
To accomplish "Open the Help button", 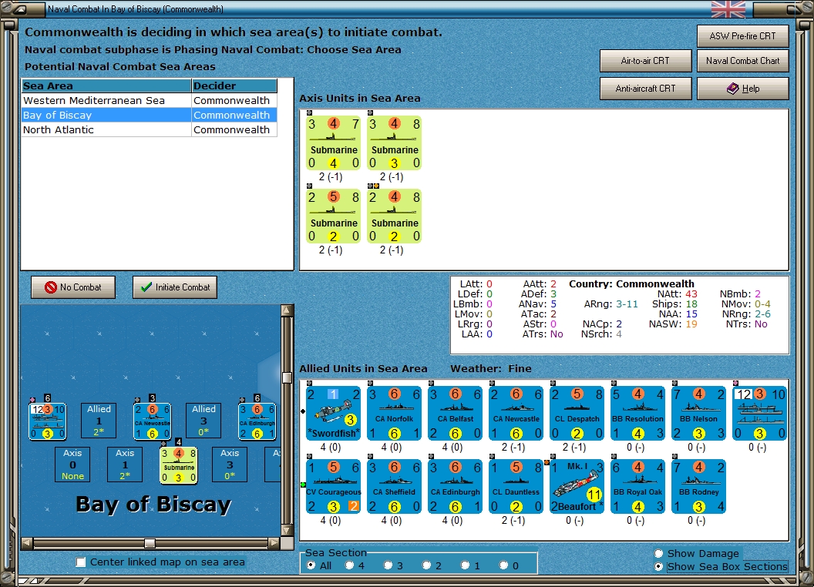I will click(x=743, y=89).
